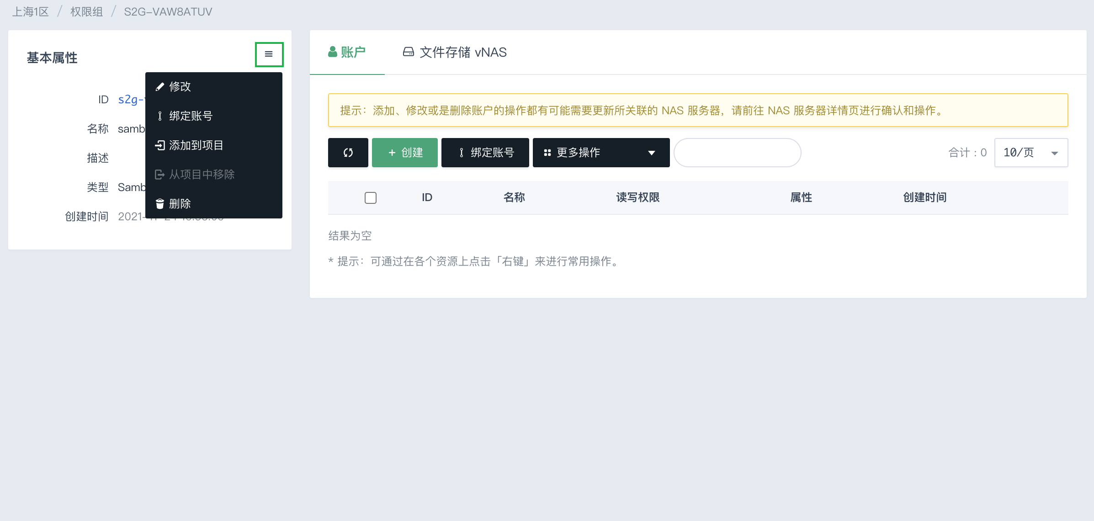This screenshot has height=521, width=1094.
Task: Click the 绑定账号 toolbar button
Action: pyautogui.click(x=485, y=153)
